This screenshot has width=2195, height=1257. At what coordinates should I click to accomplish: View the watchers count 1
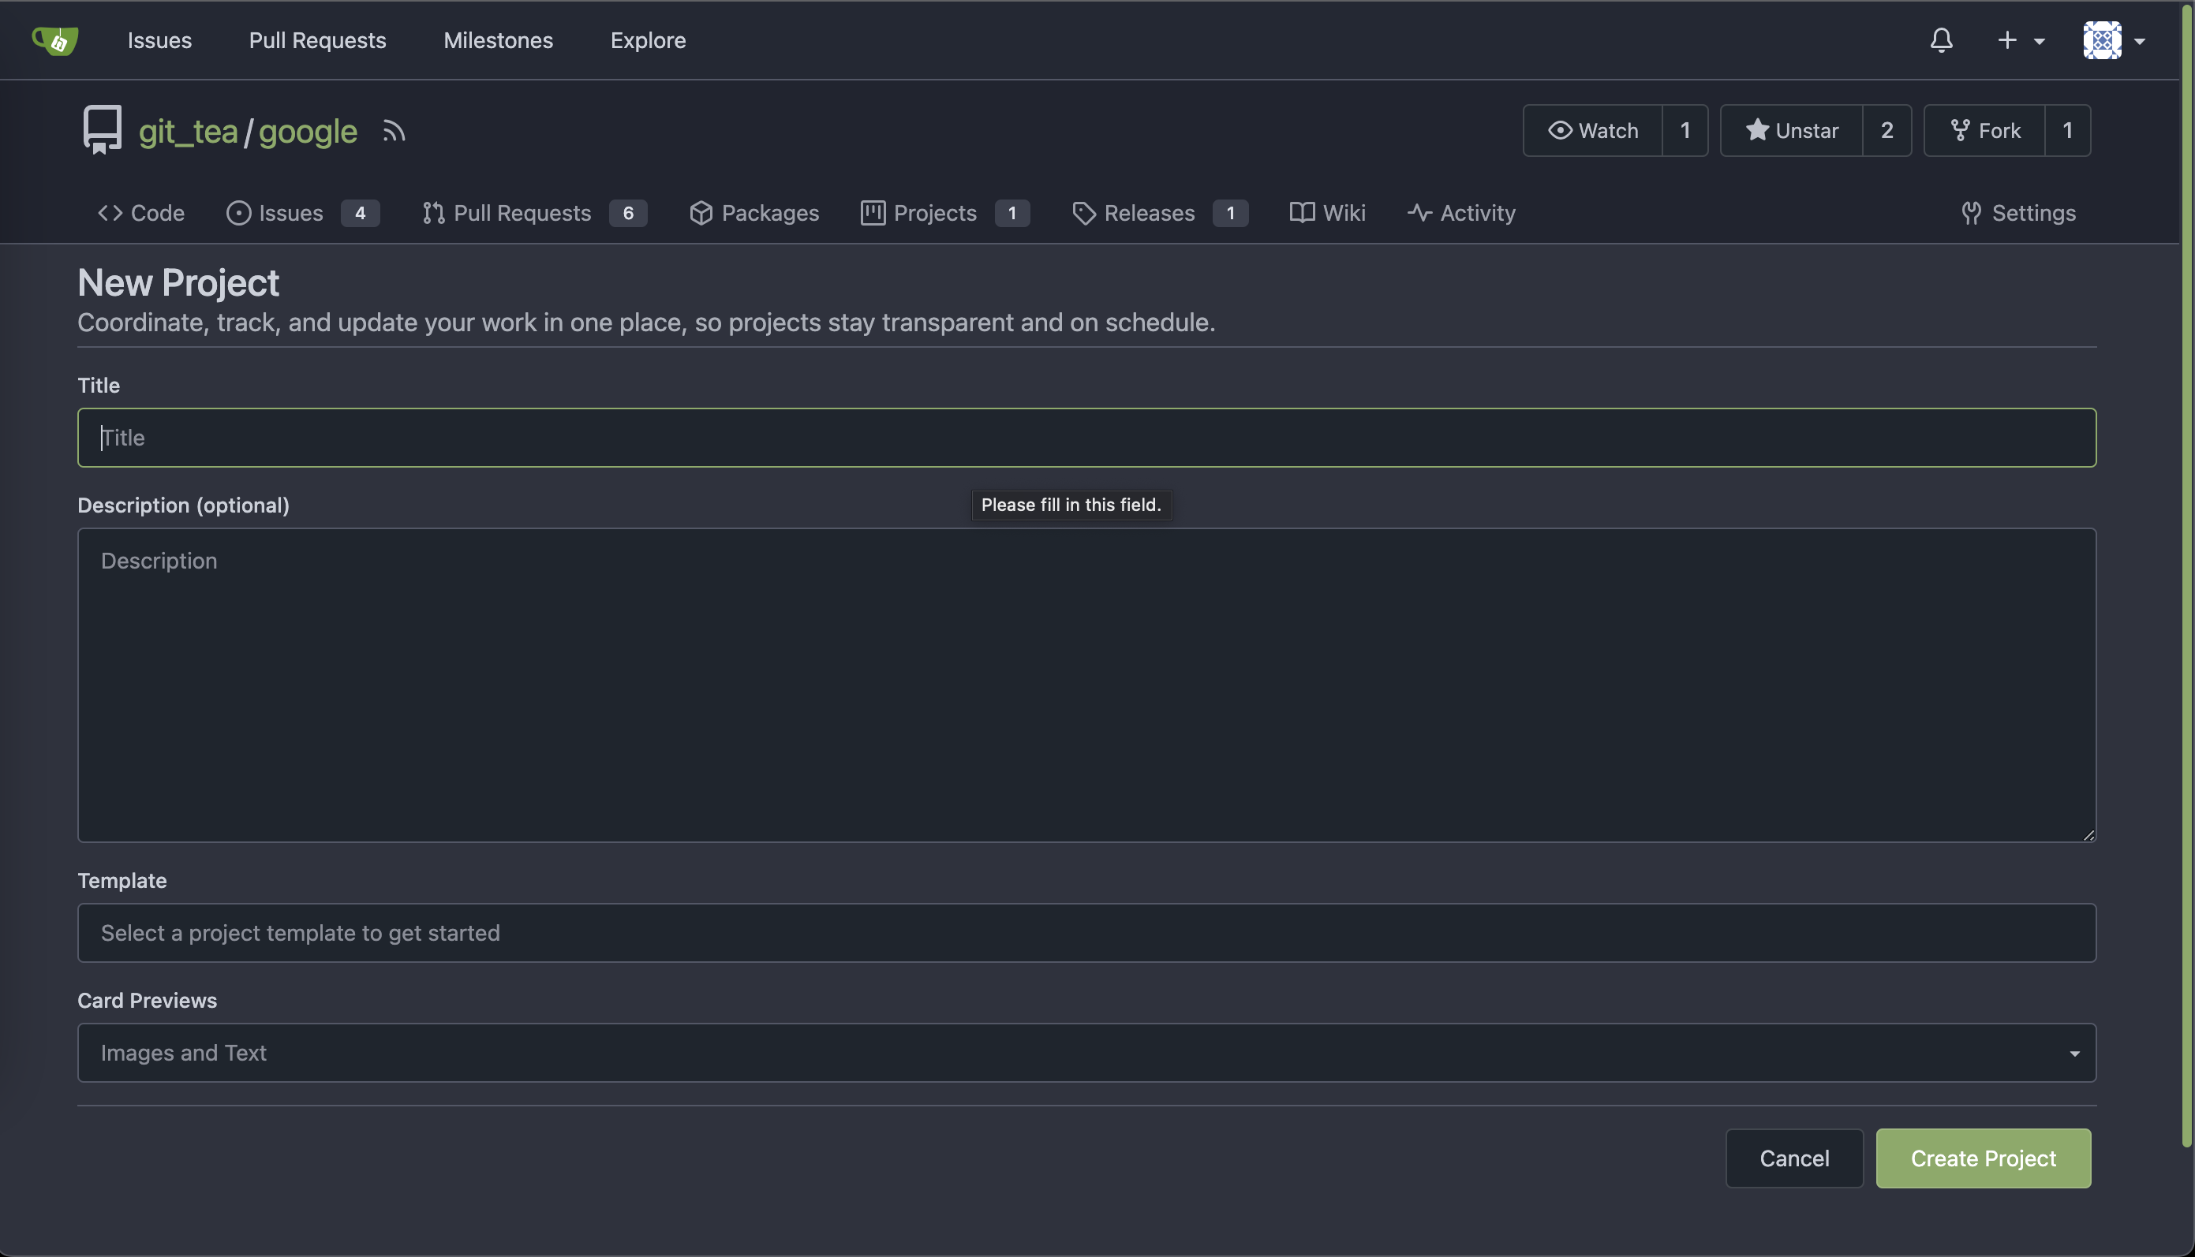coord(1685,130)
